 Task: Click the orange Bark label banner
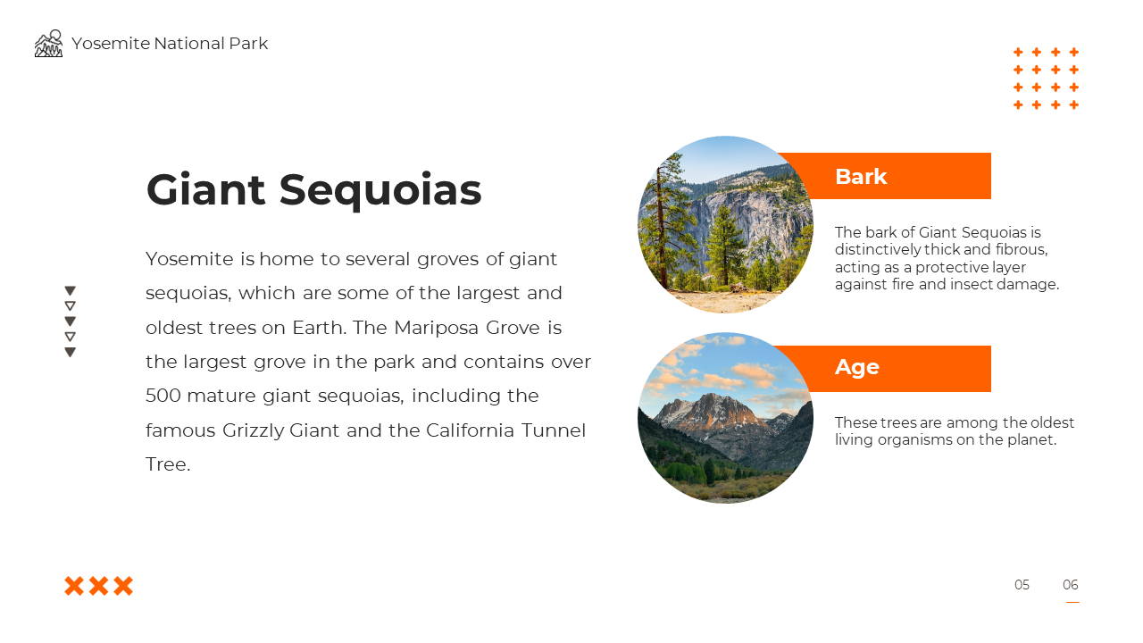click(884, 176)
